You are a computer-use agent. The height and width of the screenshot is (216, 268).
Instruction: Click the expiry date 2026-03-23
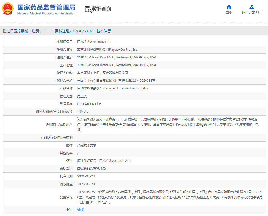(x=86, y=184)
